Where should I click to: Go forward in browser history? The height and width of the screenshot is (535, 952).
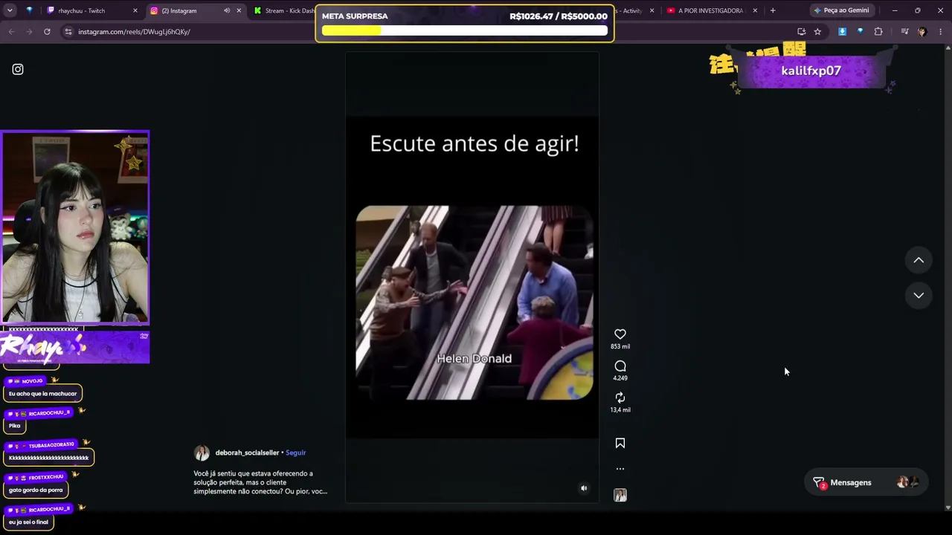29,32
